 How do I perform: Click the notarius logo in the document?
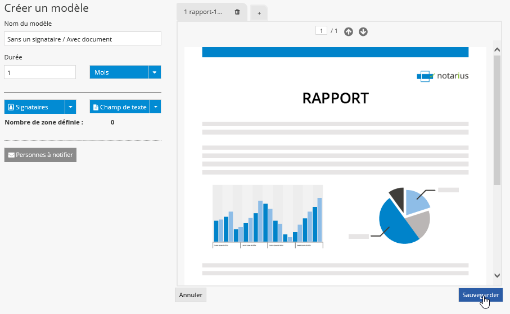click(x=443, y=76)
